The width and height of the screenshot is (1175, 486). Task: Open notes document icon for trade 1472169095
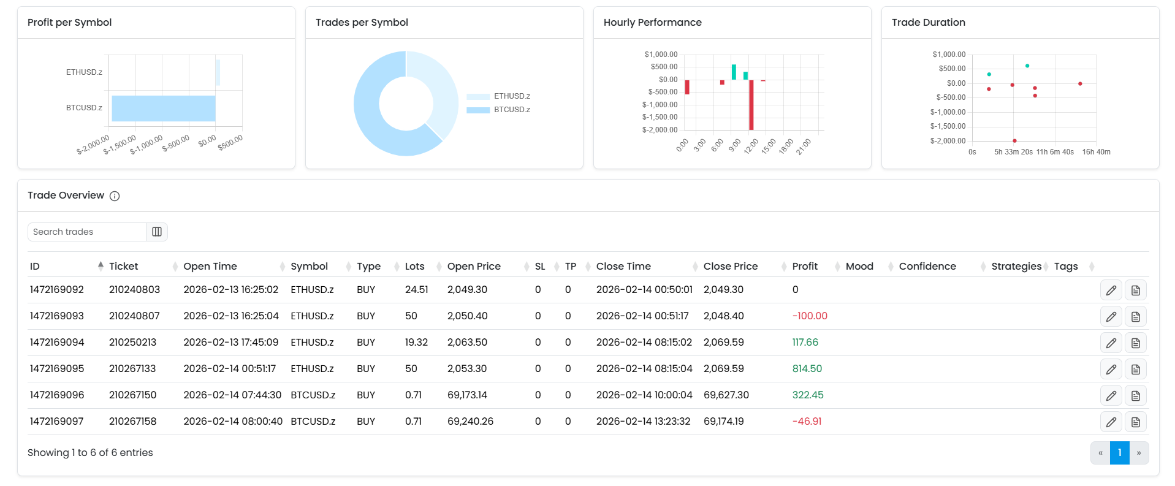[1135, 370]
